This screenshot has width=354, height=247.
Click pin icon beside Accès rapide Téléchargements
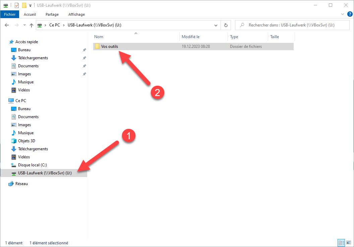pyautogui.click(x=84, y=58)
